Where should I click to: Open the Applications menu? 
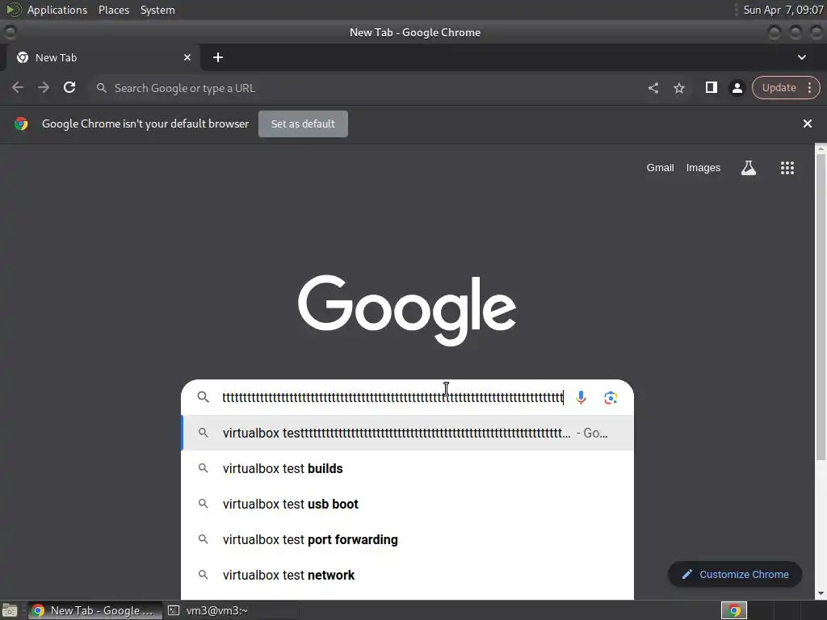coord(57,10)
